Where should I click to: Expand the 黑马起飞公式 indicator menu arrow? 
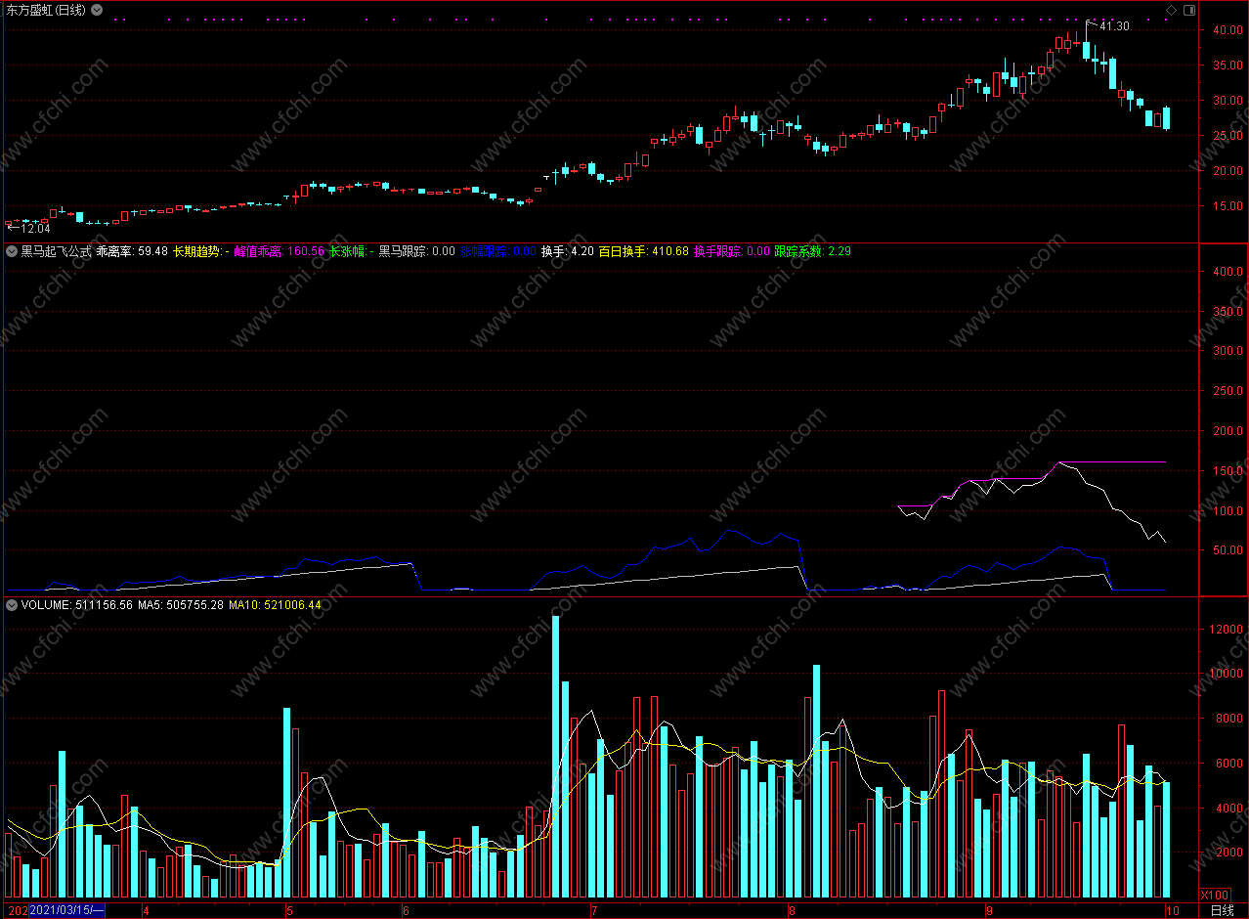pyautogui.click(x=12, y=251)
